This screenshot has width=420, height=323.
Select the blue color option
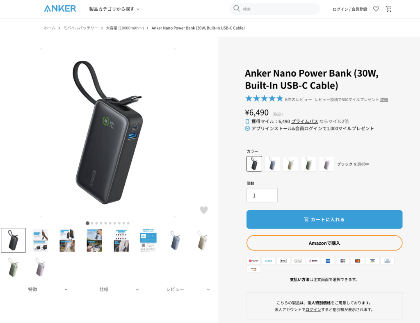pyautogui.click(x=272, y=164)
